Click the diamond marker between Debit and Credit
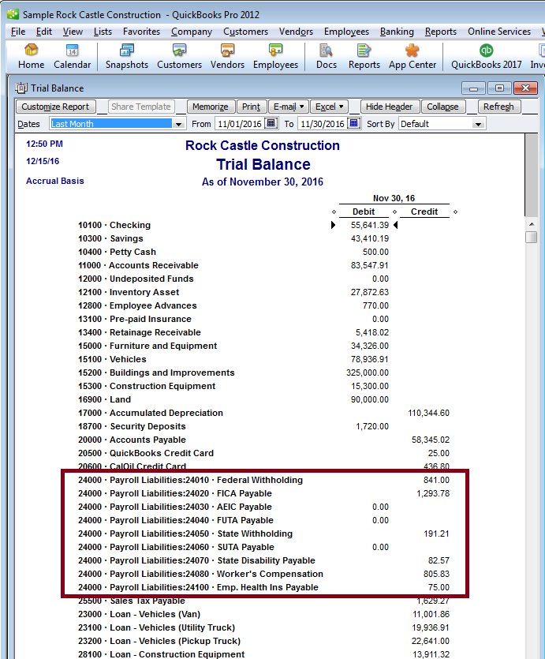The height and width of the screenshot is (659, 545). pos(394,212)
